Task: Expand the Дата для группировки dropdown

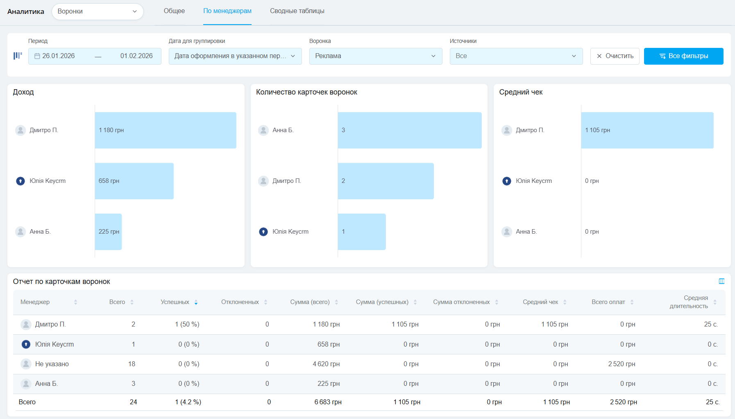Action: [x=235, y=56]
